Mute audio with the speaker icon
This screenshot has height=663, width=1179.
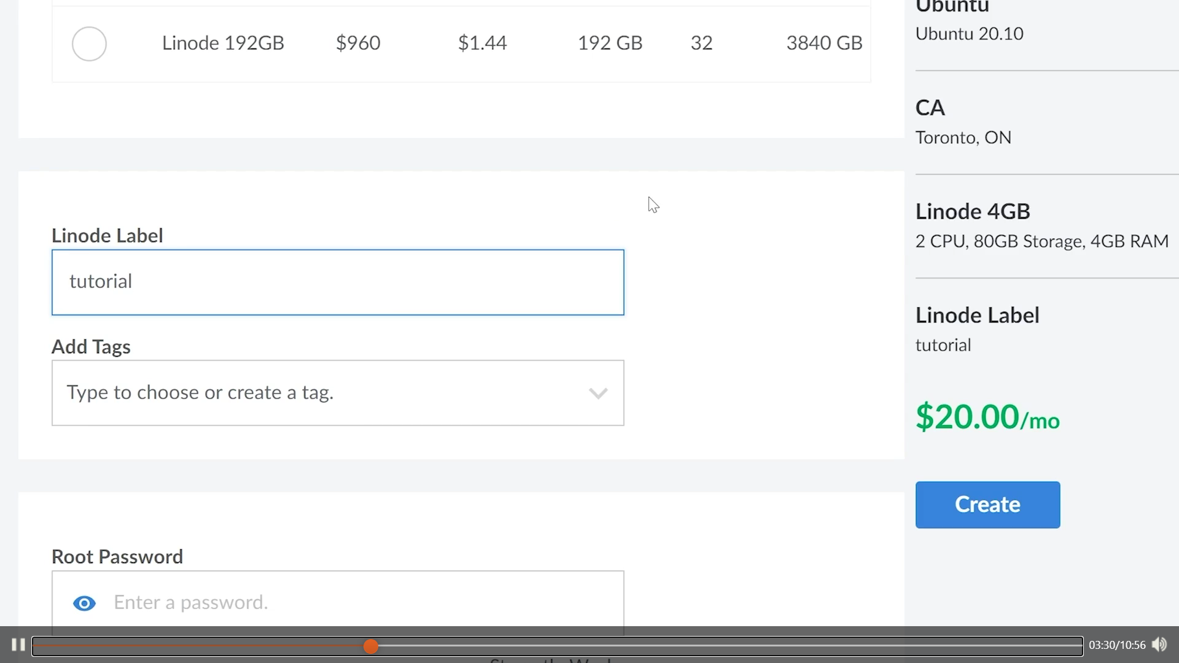tap(1159, 645)
